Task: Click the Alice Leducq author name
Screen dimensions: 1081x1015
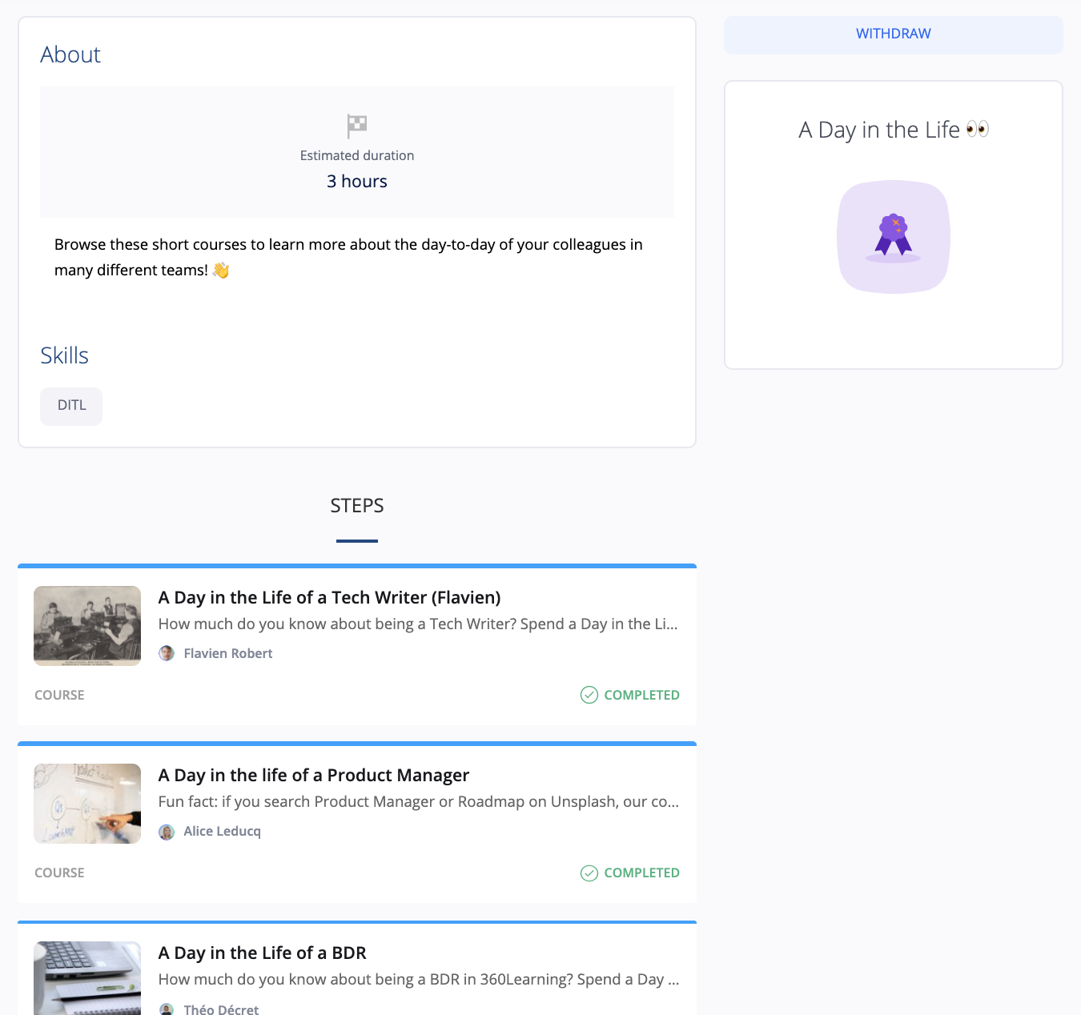Action: coord(223,832)
